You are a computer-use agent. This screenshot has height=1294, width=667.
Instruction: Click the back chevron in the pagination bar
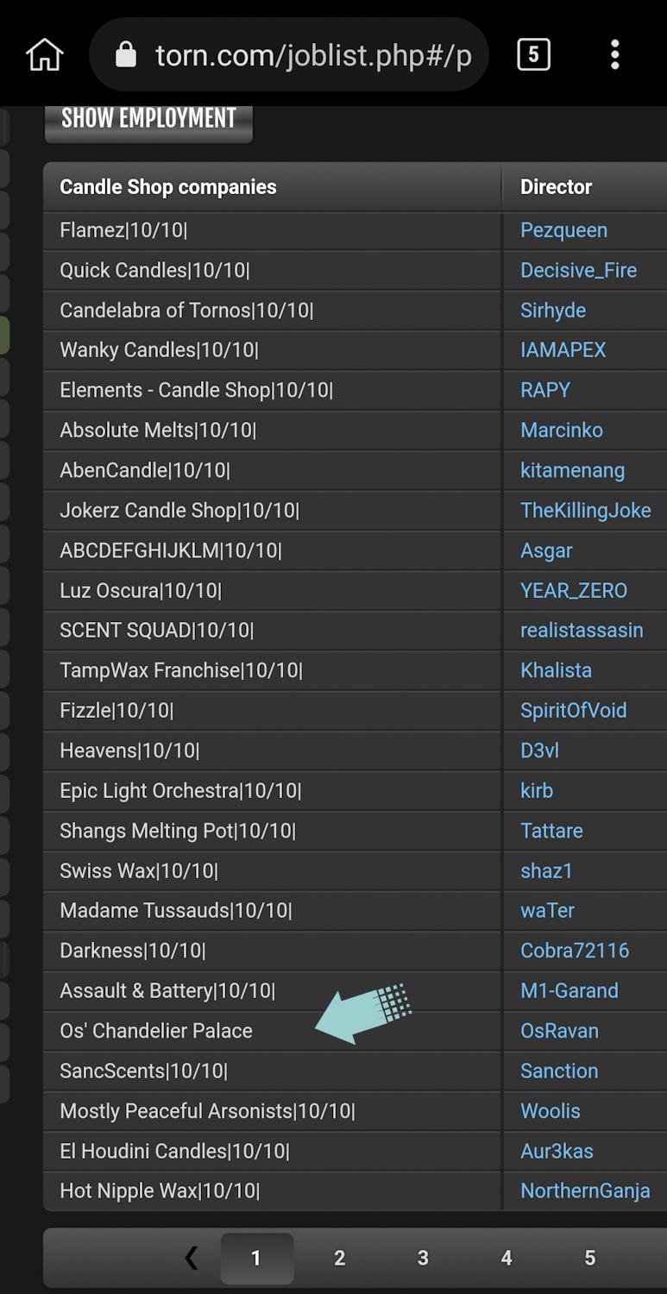click(191, 1258)
